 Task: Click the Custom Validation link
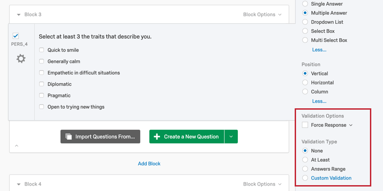tap(331, 178)
